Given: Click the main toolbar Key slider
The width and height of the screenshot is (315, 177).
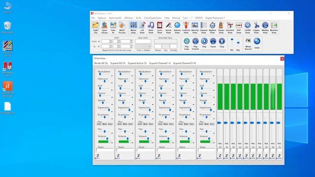Looking at the screenshot, I should [238, 43].
